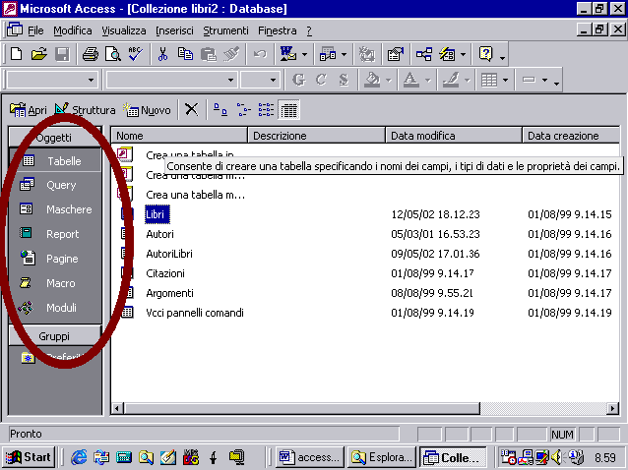Click the Format Painter brush icon
The height and width of the screenshot is (470, 628).
coord(231,54)
